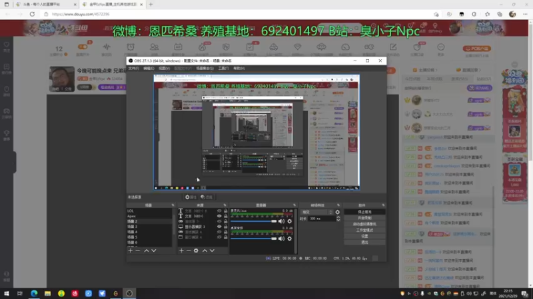Screen dimensions: 533x299
Task: Pop out the Sources dock header icon
Action: [225, 205]
